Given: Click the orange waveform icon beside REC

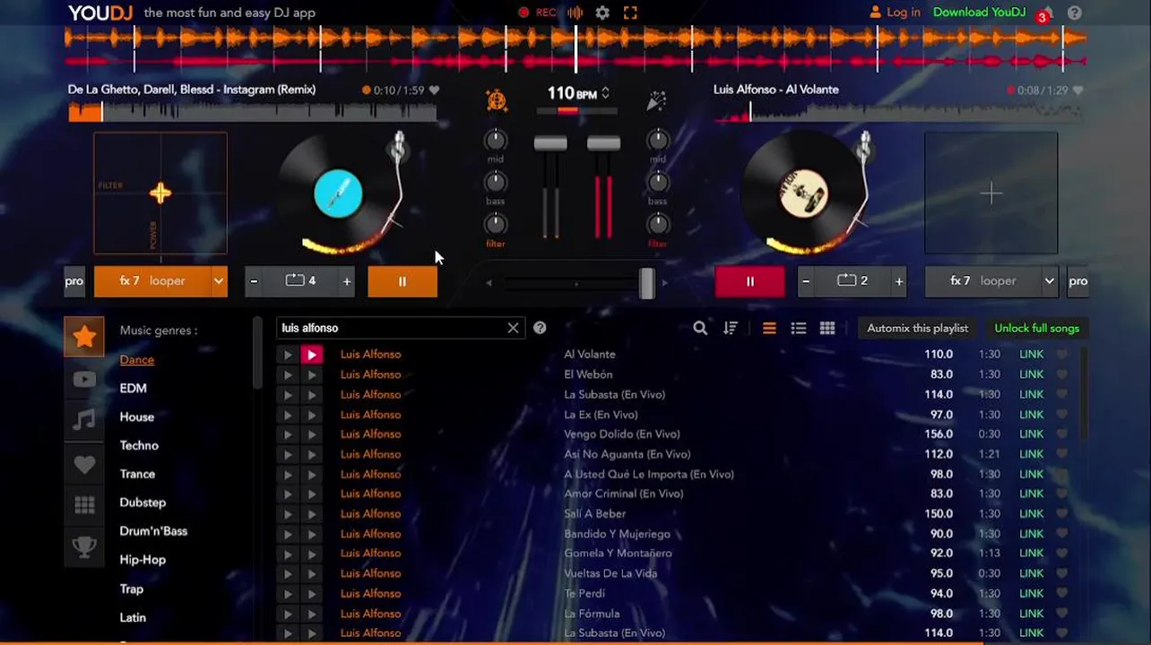Looking at the screenshot, I should pos(575,13).
